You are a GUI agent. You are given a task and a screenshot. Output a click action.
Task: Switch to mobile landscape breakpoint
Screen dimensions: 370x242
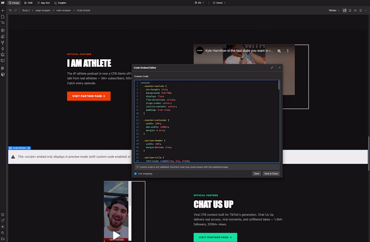click(355, 10)
